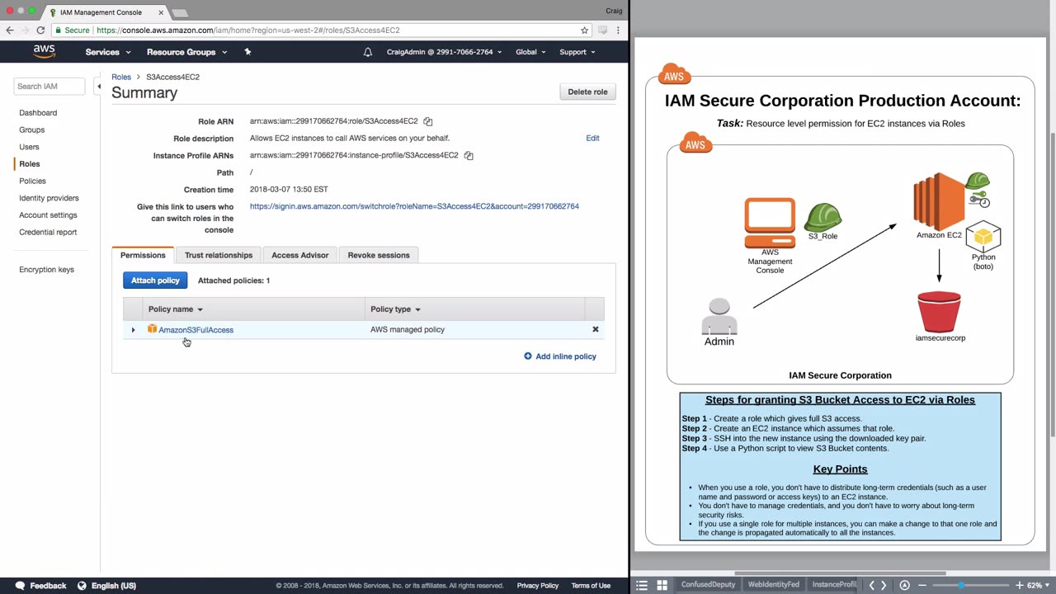The image size is (1056, 594).
Task: Sort by Policy type column
Action: [395, 309]
